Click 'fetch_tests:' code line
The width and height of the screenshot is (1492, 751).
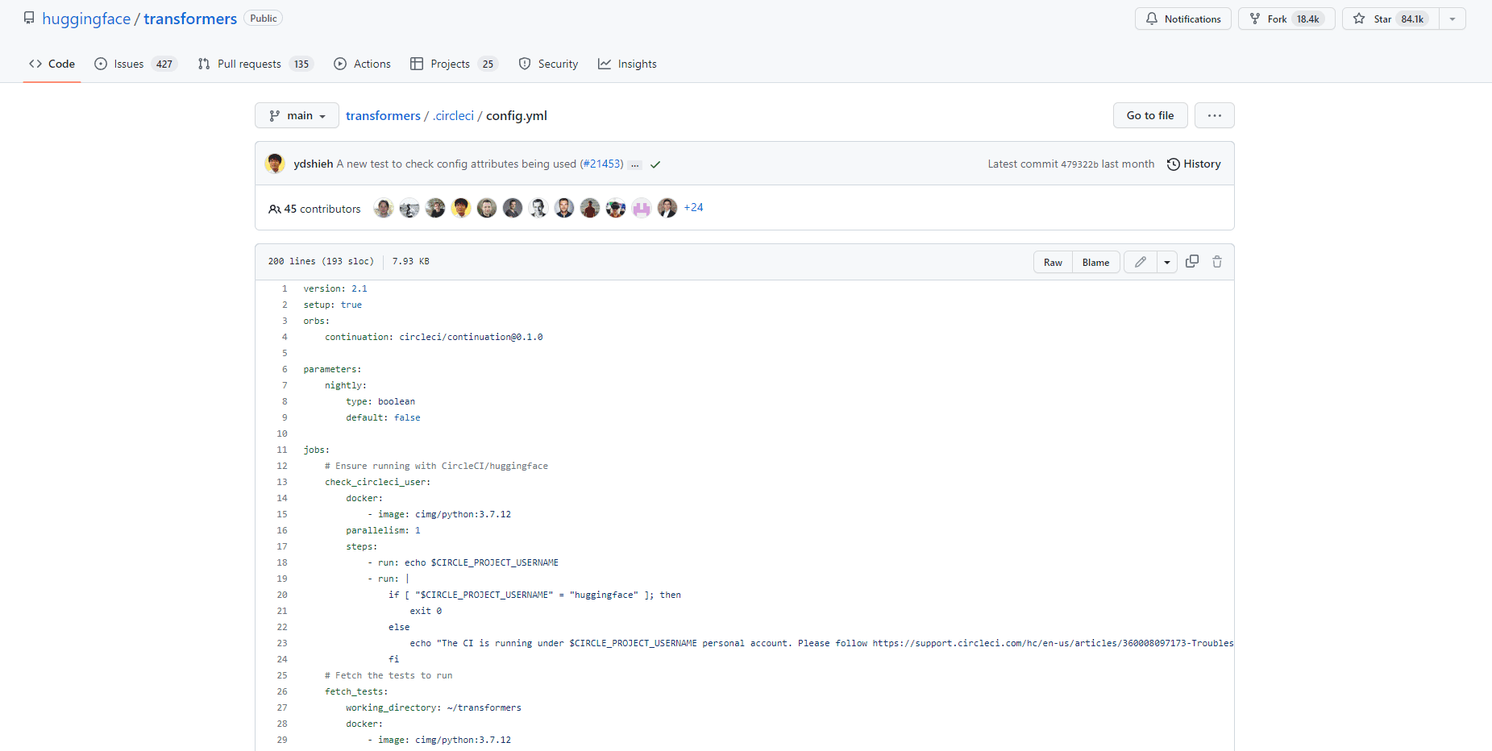pos(356,691)
